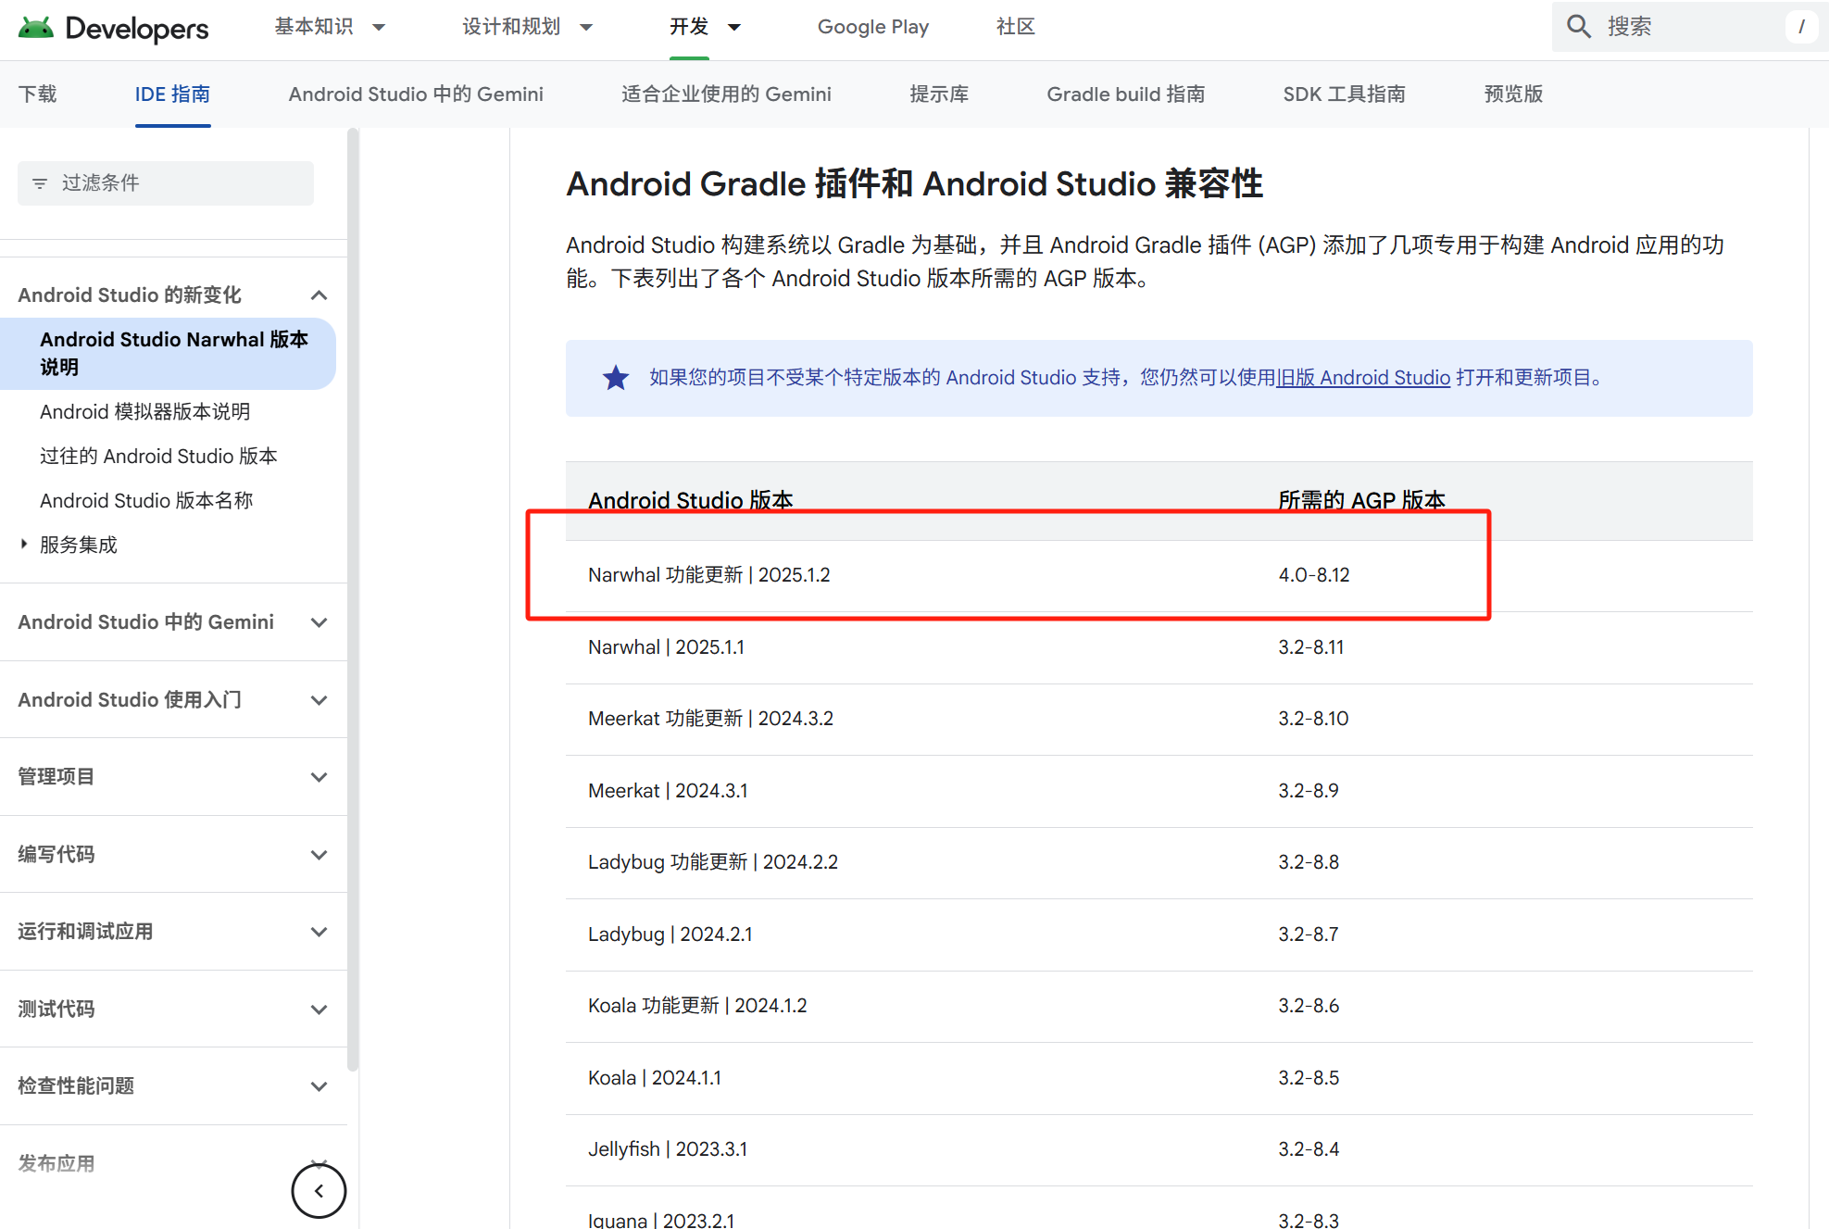Open 适合企业使用的 Gemini tab

(726, 94)
